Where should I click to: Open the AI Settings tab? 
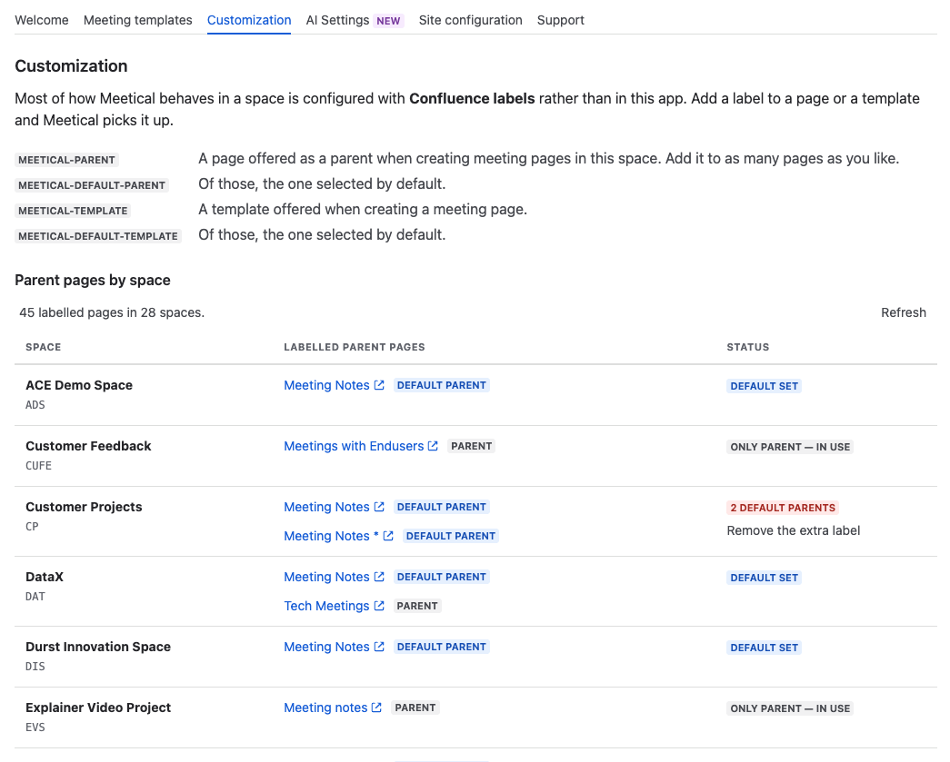(337, 20)
